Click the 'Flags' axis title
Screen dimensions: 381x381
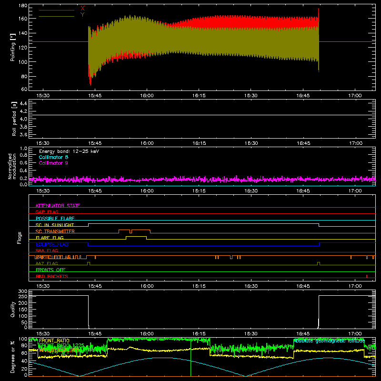pyautogui.click(x=19, y=238)
